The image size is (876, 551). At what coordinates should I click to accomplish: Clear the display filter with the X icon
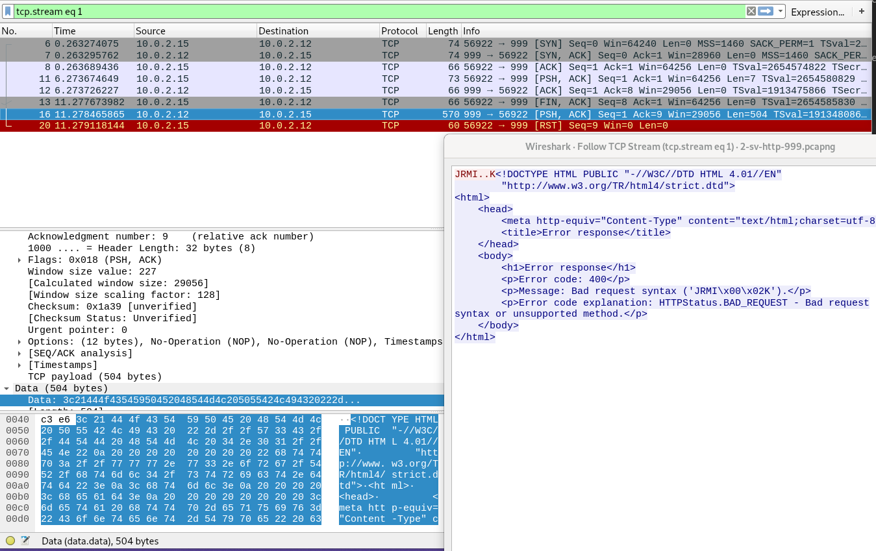(x=751, y=12)
